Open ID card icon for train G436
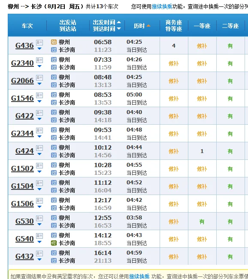This screenshot has height=279, width=248. 39,42
